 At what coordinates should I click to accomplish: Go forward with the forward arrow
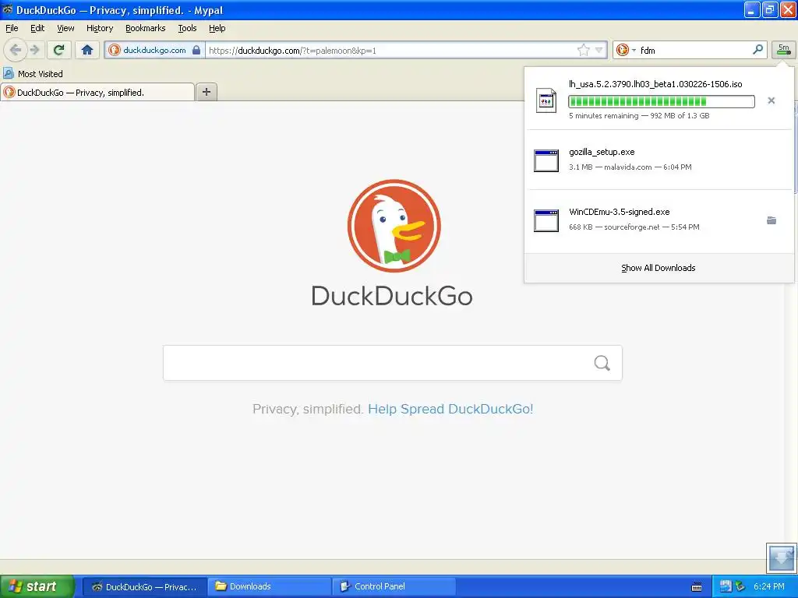(34, 50)
